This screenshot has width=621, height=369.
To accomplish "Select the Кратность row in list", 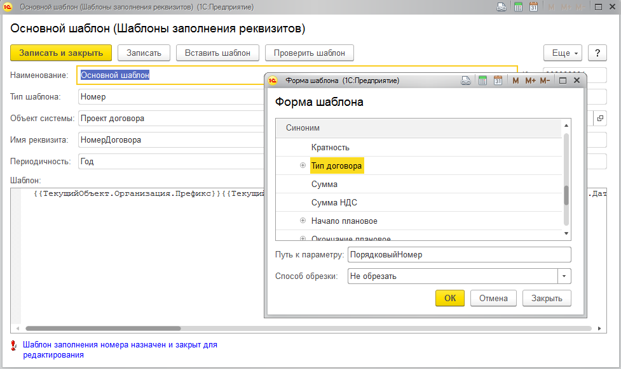I will (x=330, y=148).
